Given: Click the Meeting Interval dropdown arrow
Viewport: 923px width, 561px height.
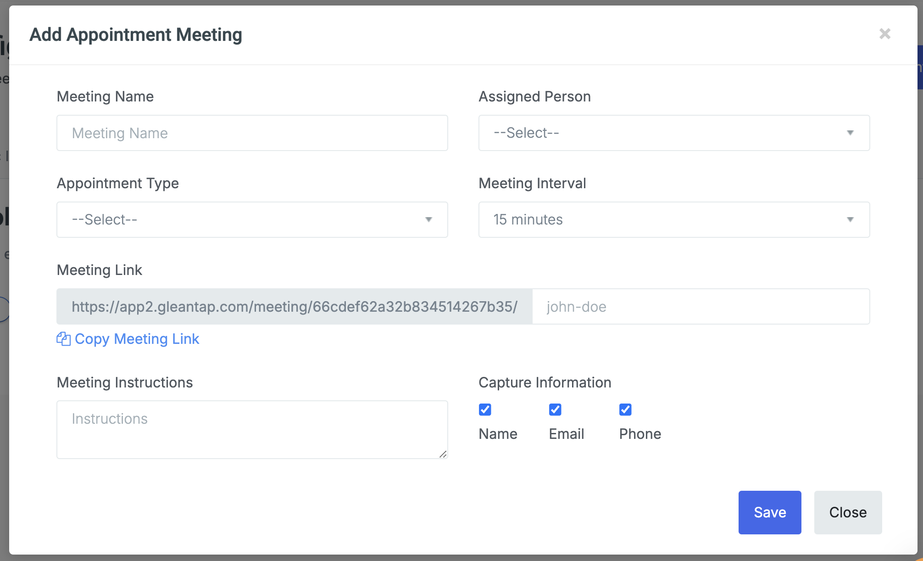Looking at the screenshot, I should [850, 219].
